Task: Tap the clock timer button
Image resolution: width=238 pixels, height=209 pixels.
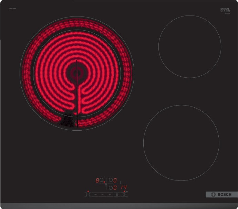Action: point(124,195)
